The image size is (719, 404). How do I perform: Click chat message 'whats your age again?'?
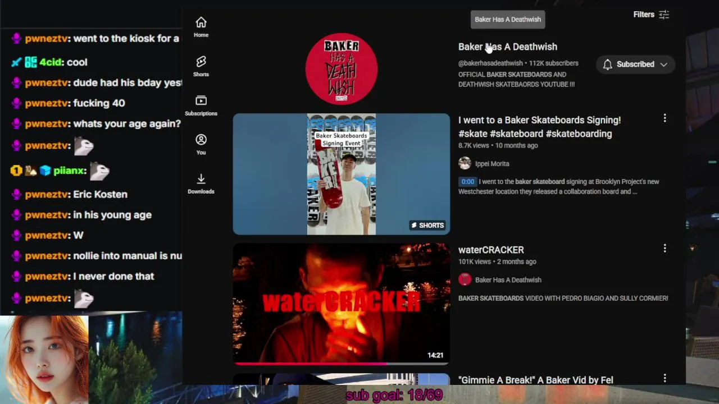point(127,123)
